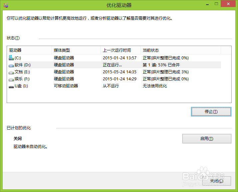Sort by the 上一次运行时间 column header
This screenshot has height=192, width=238.
coord(121,50)
